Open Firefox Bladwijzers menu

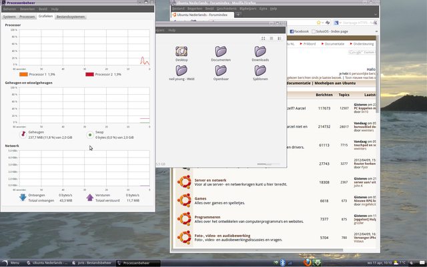tap(248, 9)
